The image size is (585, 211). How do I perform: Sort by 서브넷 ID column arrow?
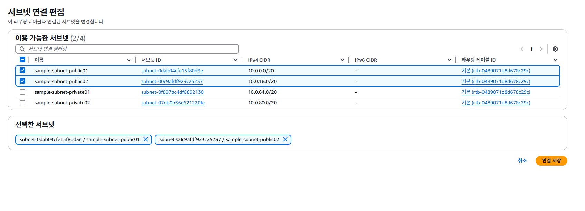(236, 60)
